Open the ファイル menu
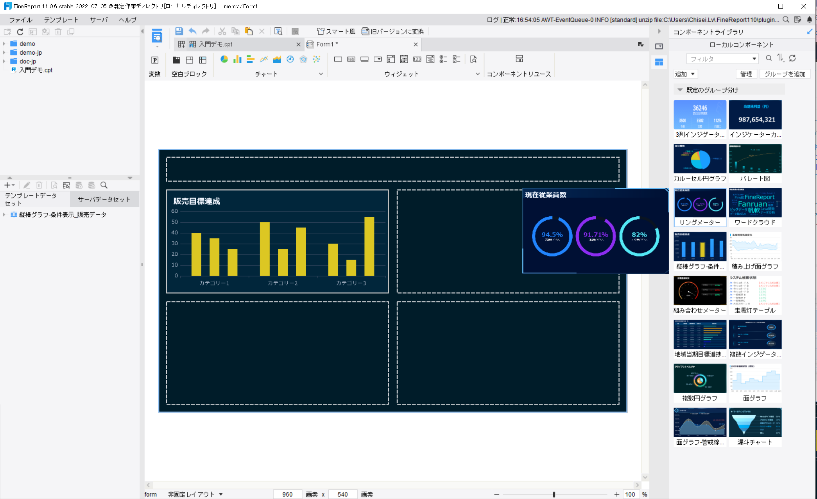 click(x=20, y=20)
